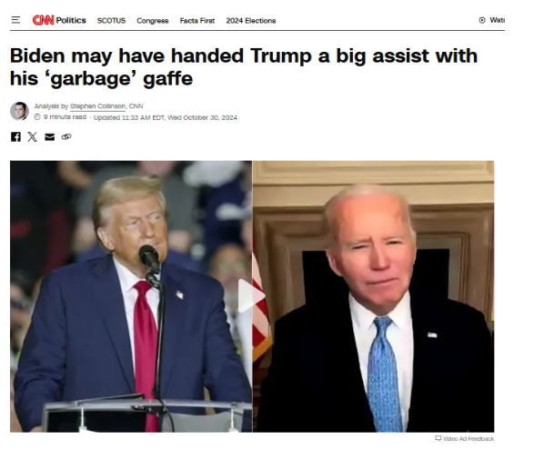Click Video Ad Feedback link

465,438
